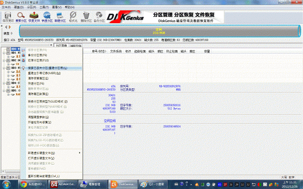Viewport: 303px width, 189px height.
Task: Switch to Chrome taskbar window
Action: pyautogui.click(x=33, y=184)
